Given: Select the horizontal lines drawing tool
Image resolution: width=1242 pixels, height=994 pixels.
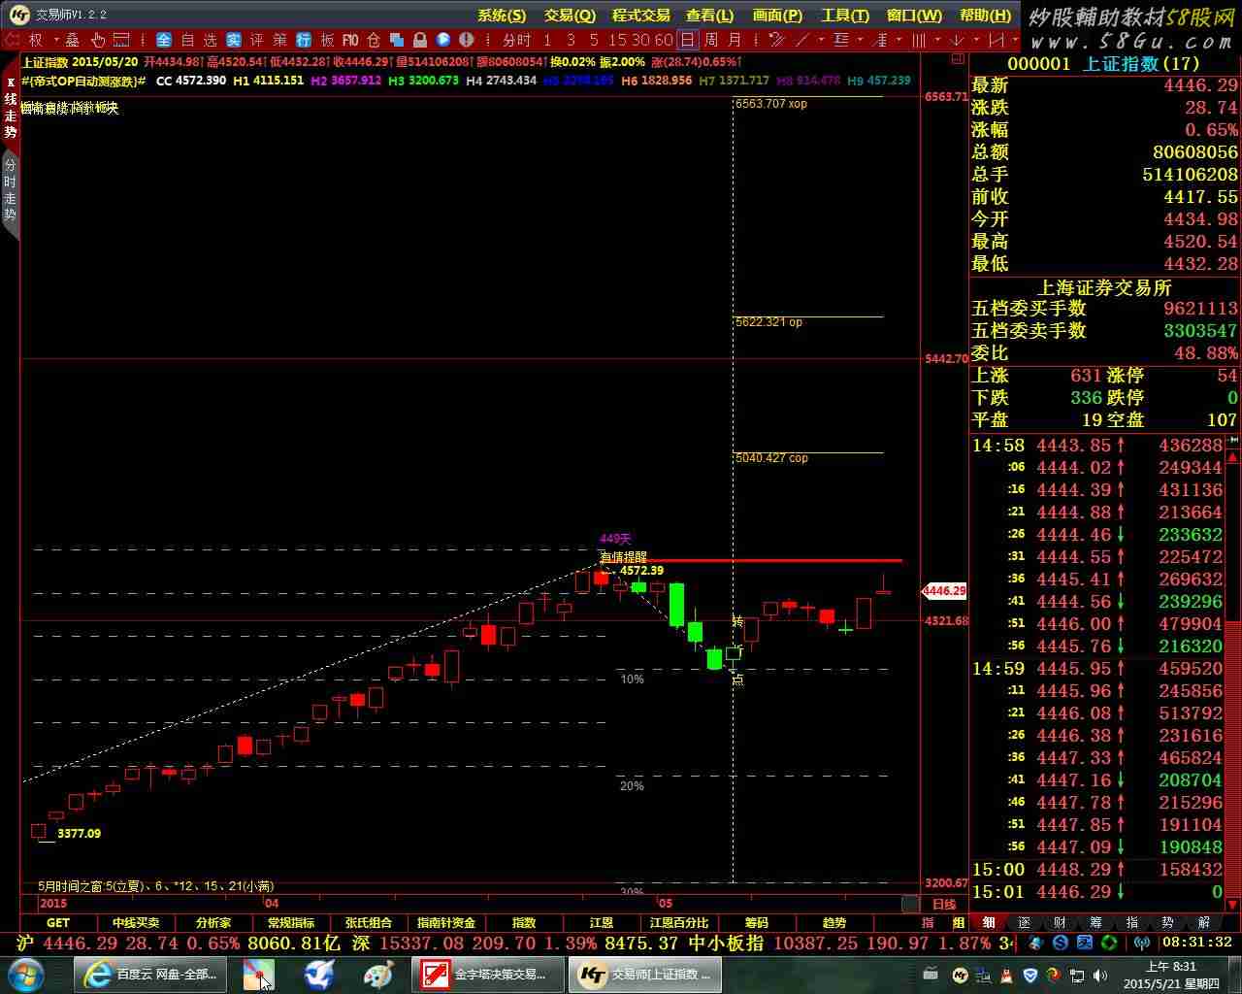Looking at the screenshot, I should coord(841,40).
